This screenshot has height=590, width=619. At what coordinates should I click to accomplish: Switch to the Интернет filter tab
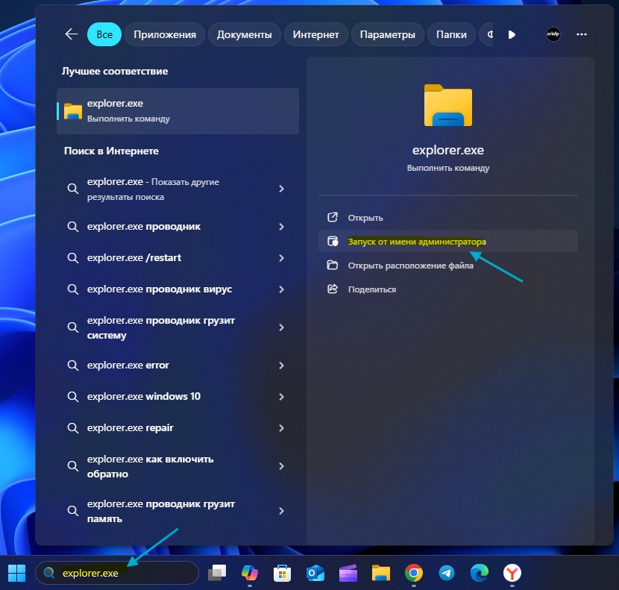click(315, 34)
